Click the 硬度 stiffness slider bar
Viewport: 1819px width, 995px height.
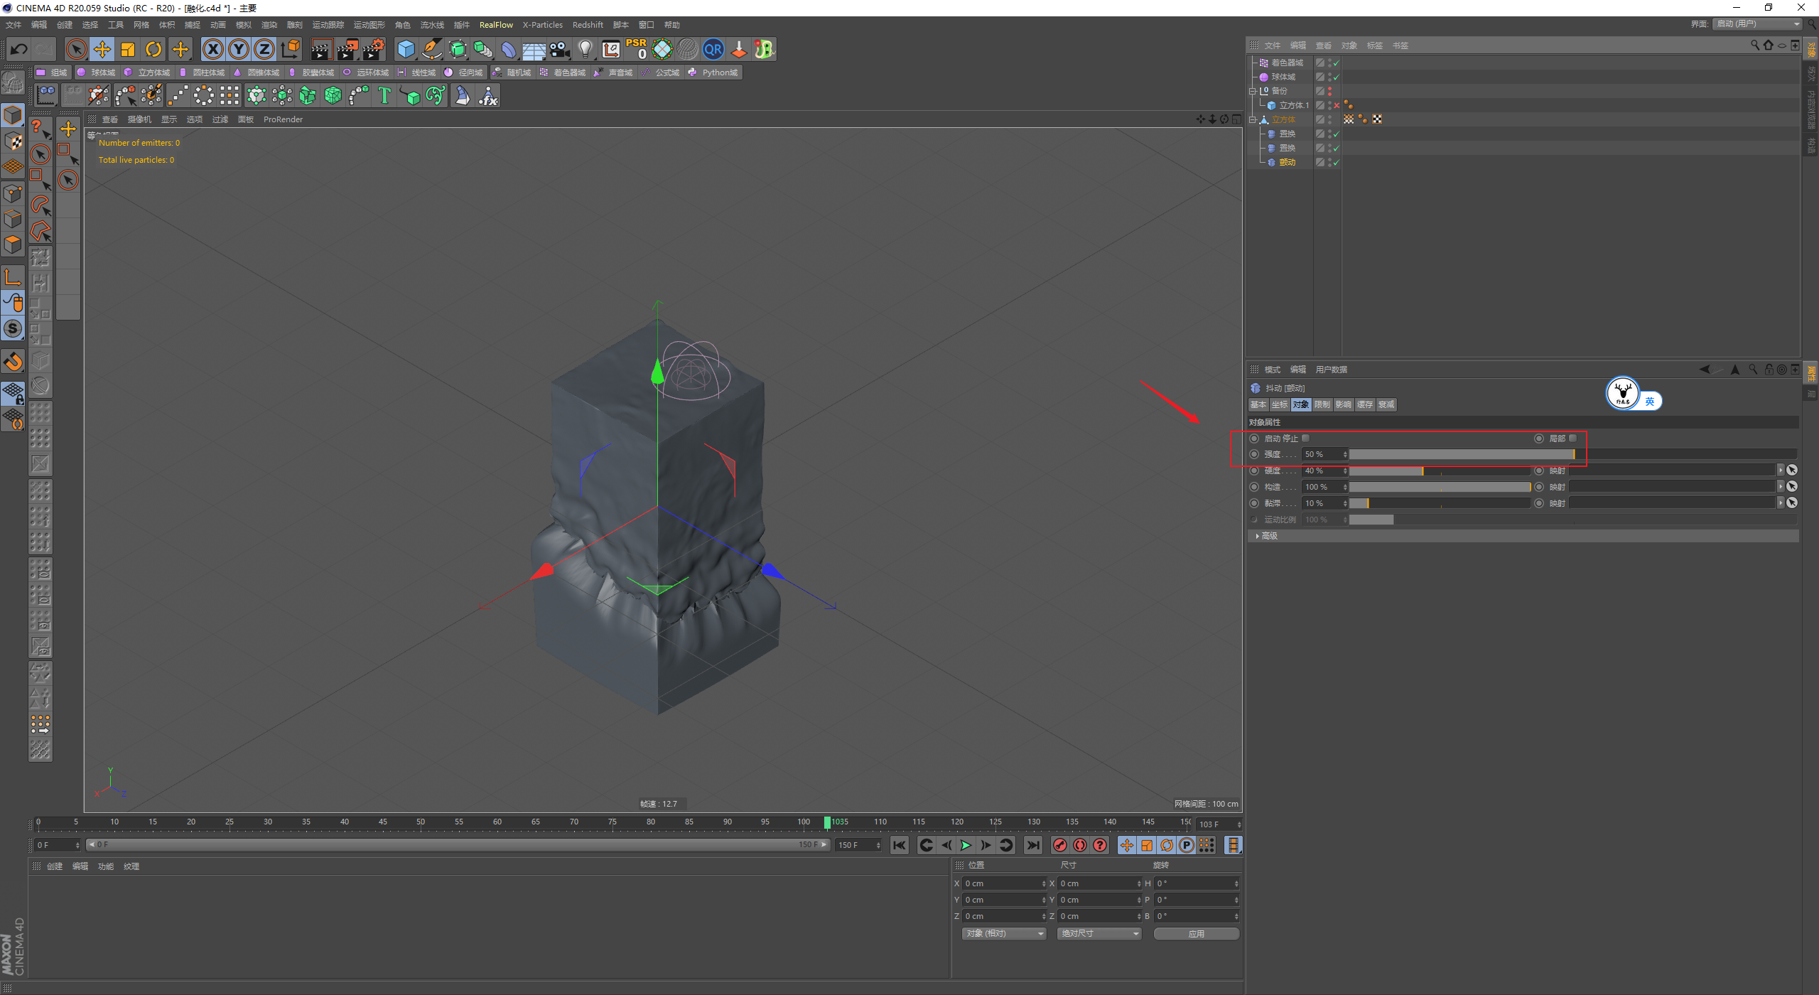click(1439, 470)
